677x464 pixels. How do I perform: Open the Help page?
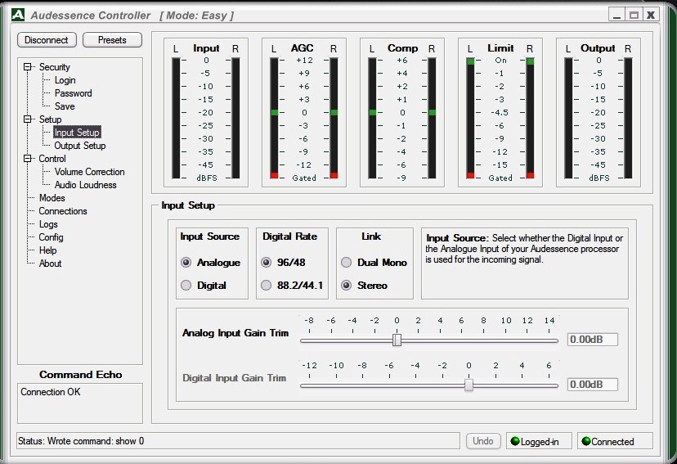[48, 250]
